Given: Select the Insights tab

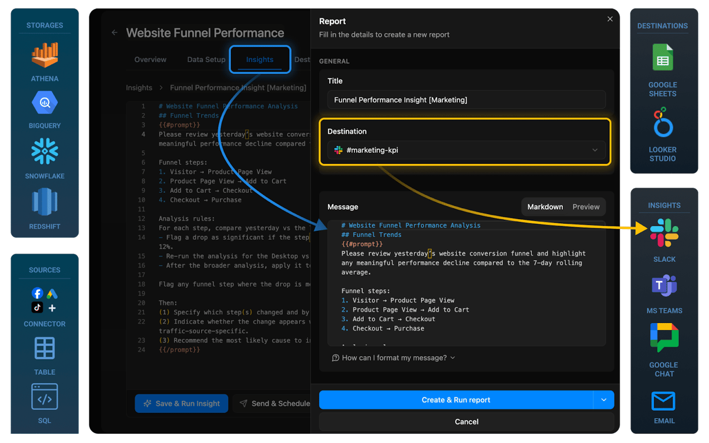Looking at the screenshot, I should pyautogui.click(x=260, y=59).
